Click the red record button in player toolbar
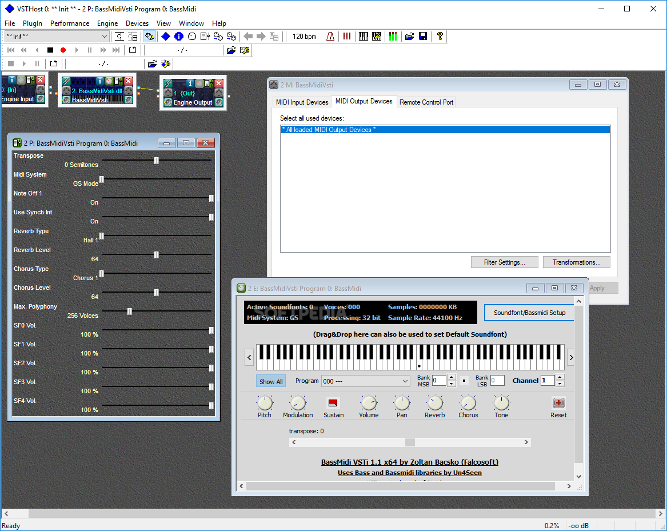 click(63, 50)
